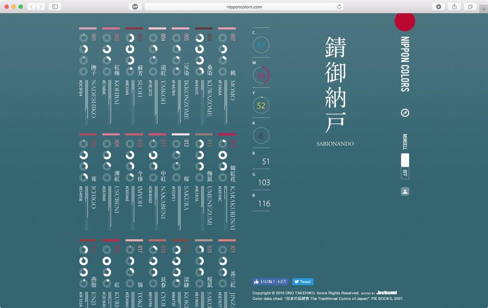The height and width of the screenshot is (308, 488).
Task: Select color number 021 entry
Action: (227, 274)
